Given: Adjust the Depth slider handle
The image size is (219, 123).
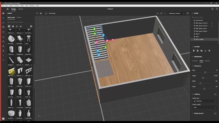Looking at the screenshot, I should tap(204, 89).
